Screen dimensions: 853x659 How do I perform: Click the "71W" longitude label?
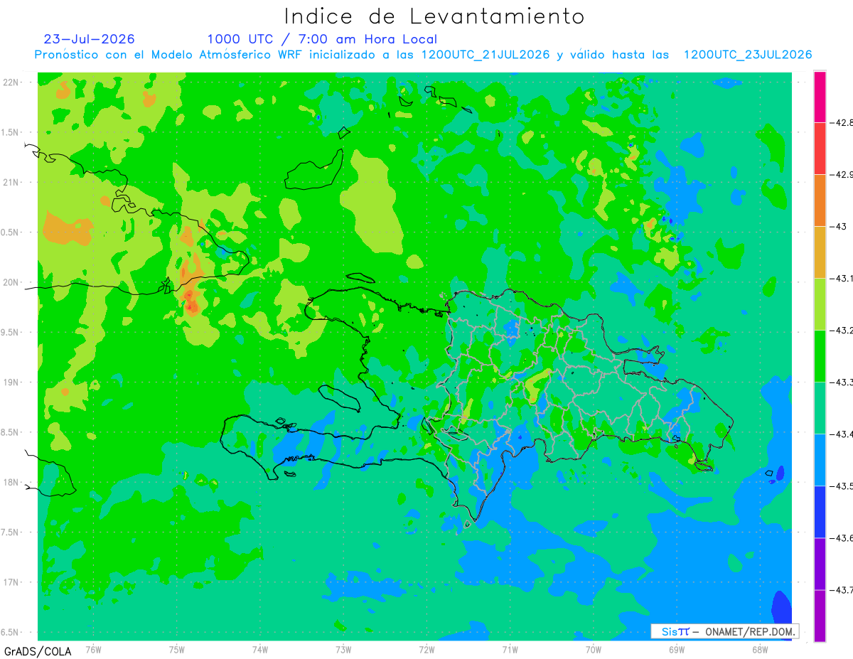(510, 649)
